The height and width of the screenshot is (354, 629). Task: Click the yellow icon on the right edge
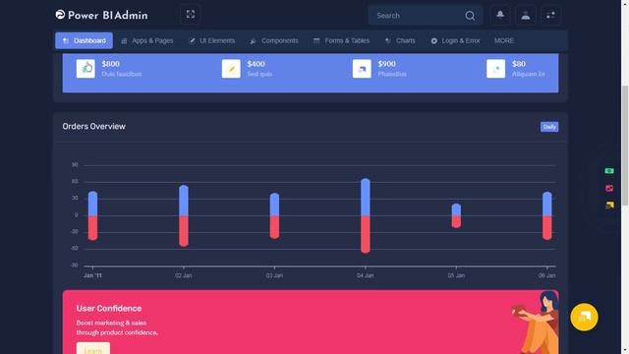pyautogui.click(x=609, y=206)
